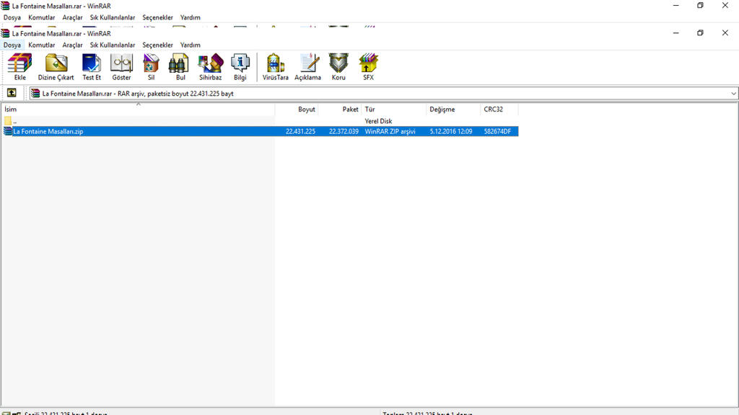Open Seçenekler menu in front window
Viewport: 739px width, 415px height.
coord(157,45)
